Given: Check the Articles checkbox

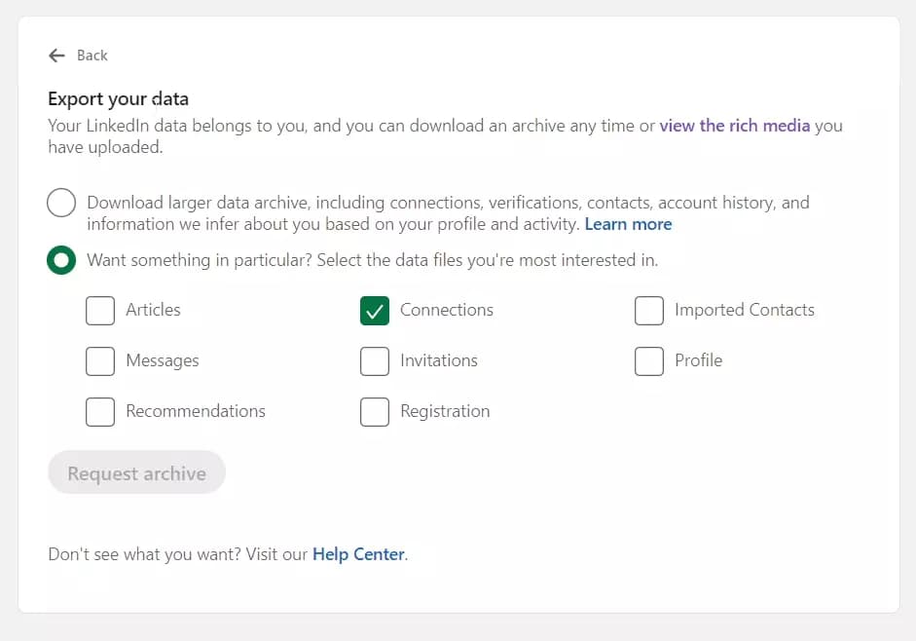Looking at the screenshot, I should coord(100,310).
